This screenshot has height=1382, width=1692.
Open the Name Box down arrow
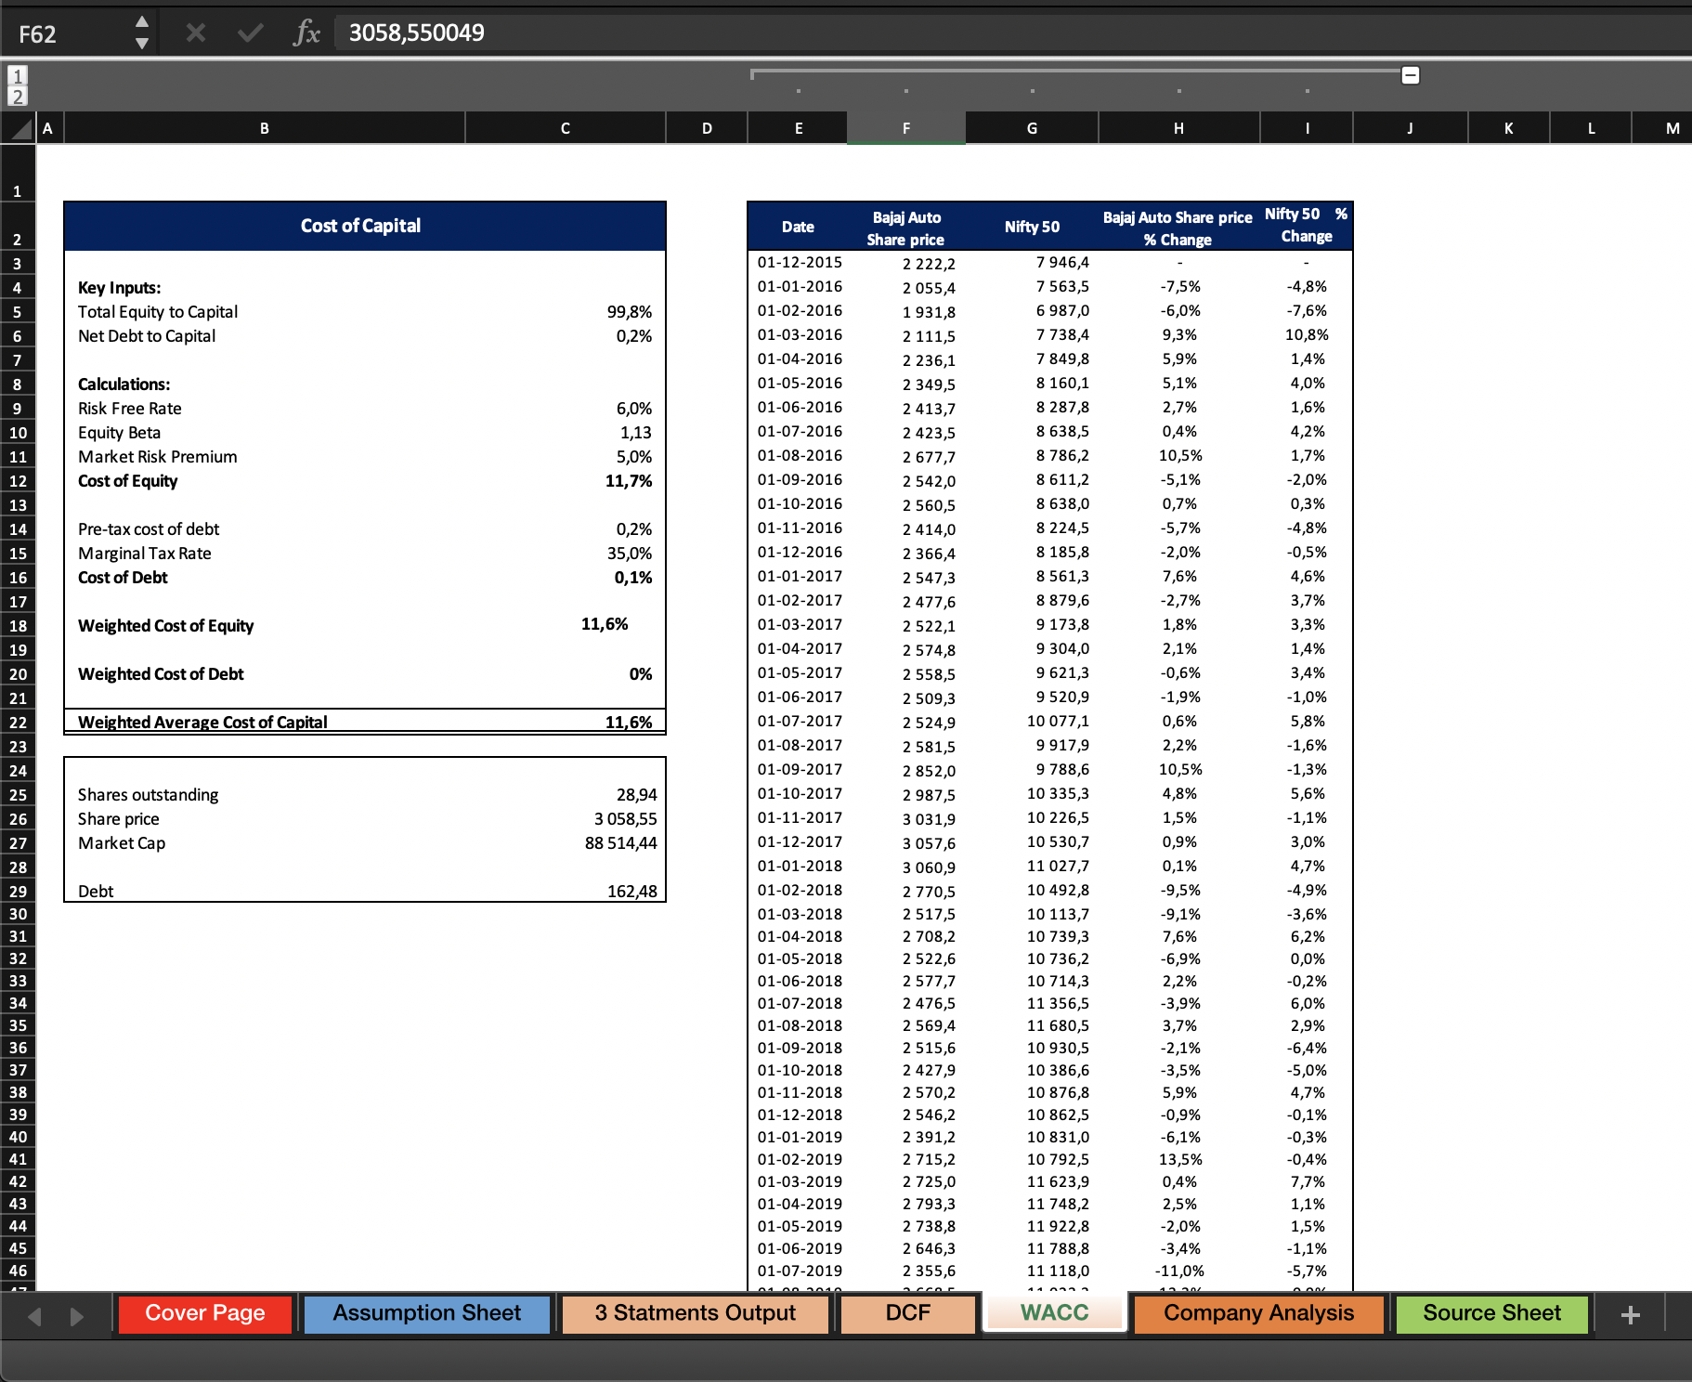coord(142,43)
